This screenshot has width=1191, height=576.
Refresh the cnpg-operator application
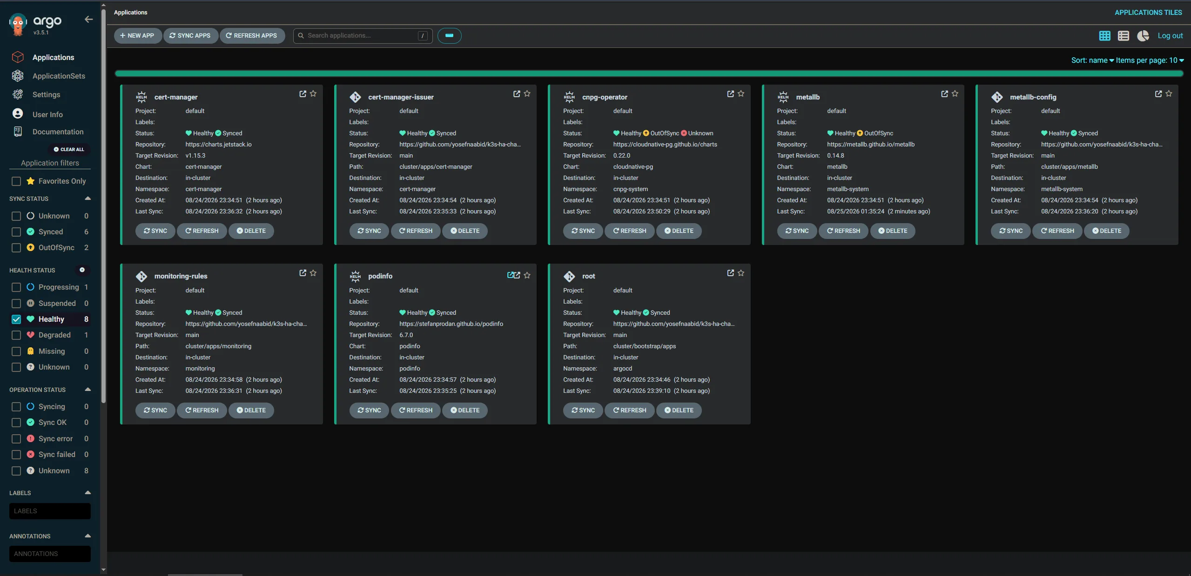click(x=630, y=231)
